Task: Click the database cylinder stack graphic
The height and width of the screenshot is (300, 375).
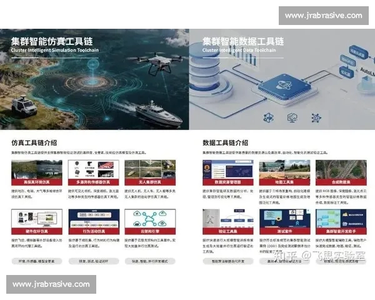Action: click(x=206, y=72)
